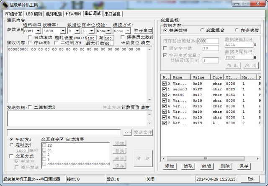Check the ff command checkbox in the list

click(44, 145)
